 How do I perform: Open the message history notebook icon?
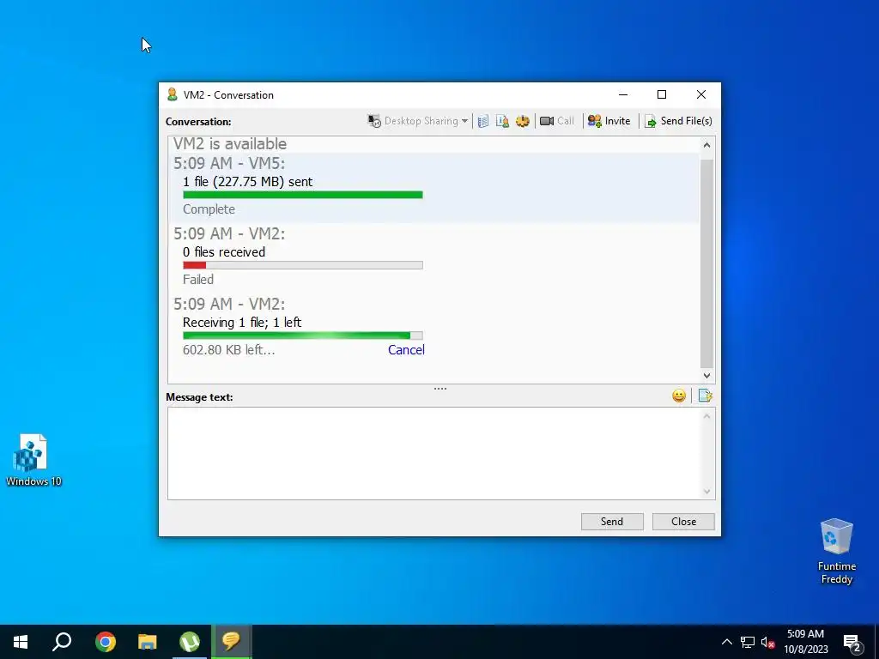483,121
